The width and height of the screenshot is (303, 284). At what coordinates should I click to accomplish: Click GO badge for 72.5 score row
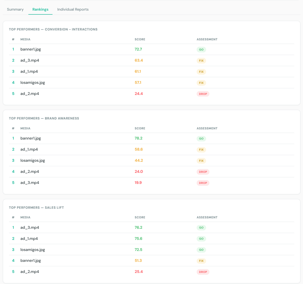point(201,250)
